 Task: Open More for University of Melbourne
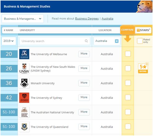point(84,54)
